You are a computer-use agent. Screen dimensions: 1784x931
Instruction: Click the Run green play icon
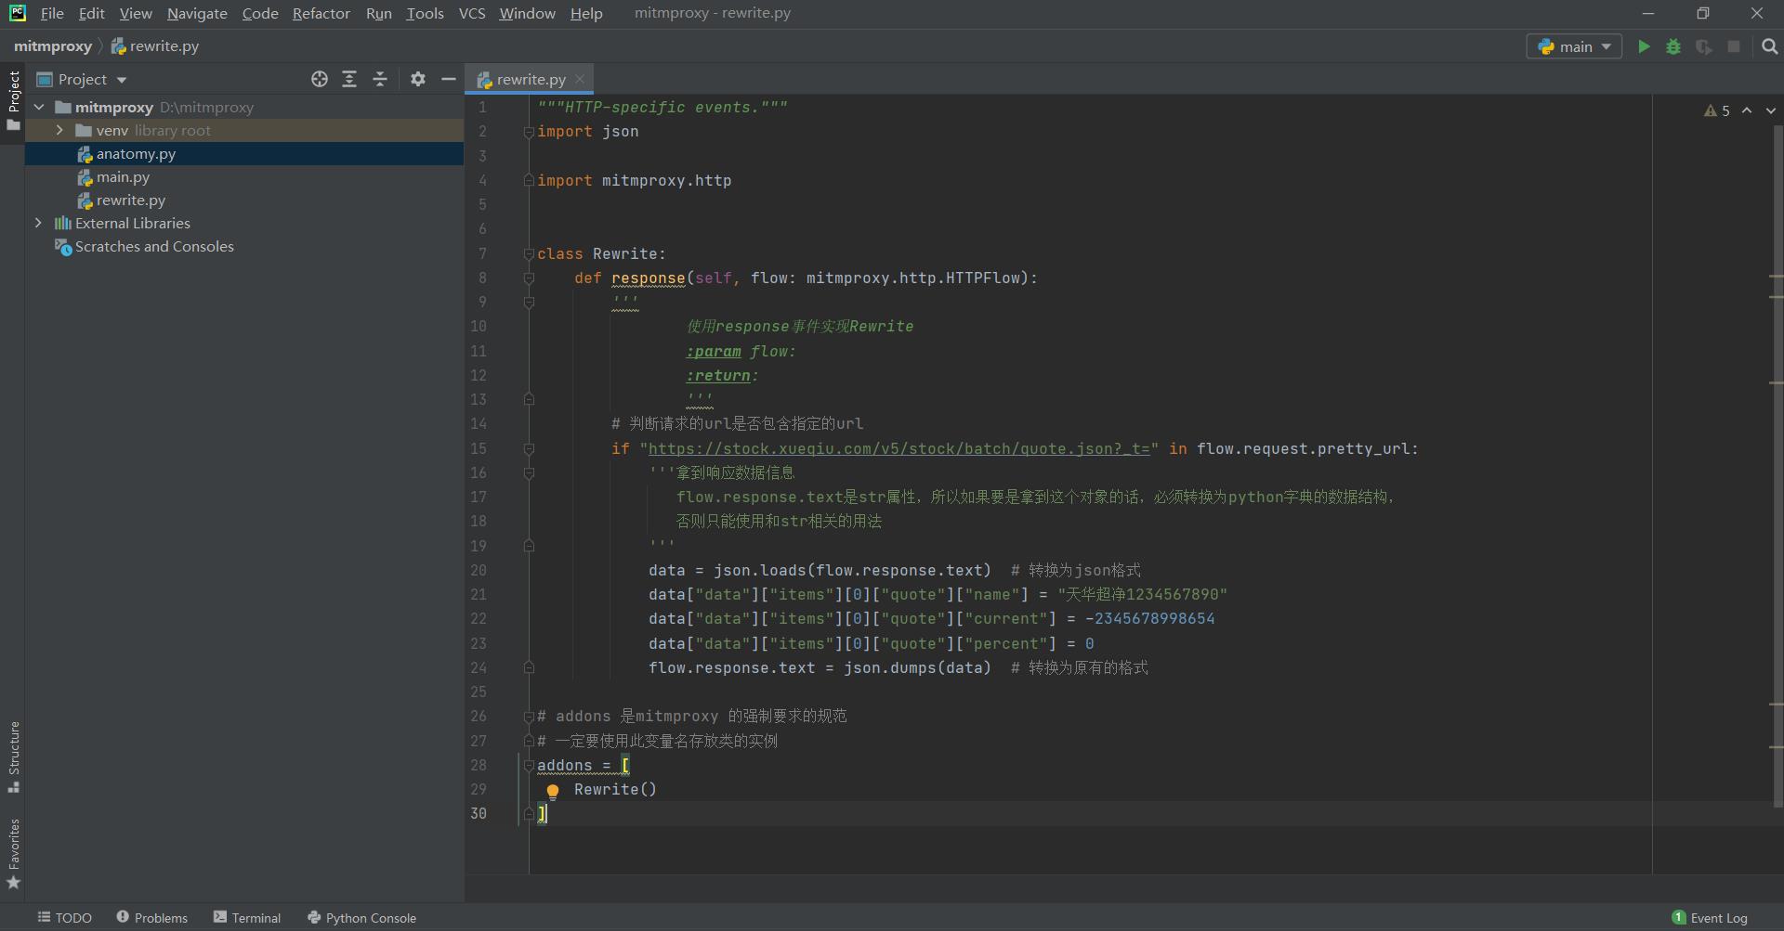click(x=1644, y=46)
